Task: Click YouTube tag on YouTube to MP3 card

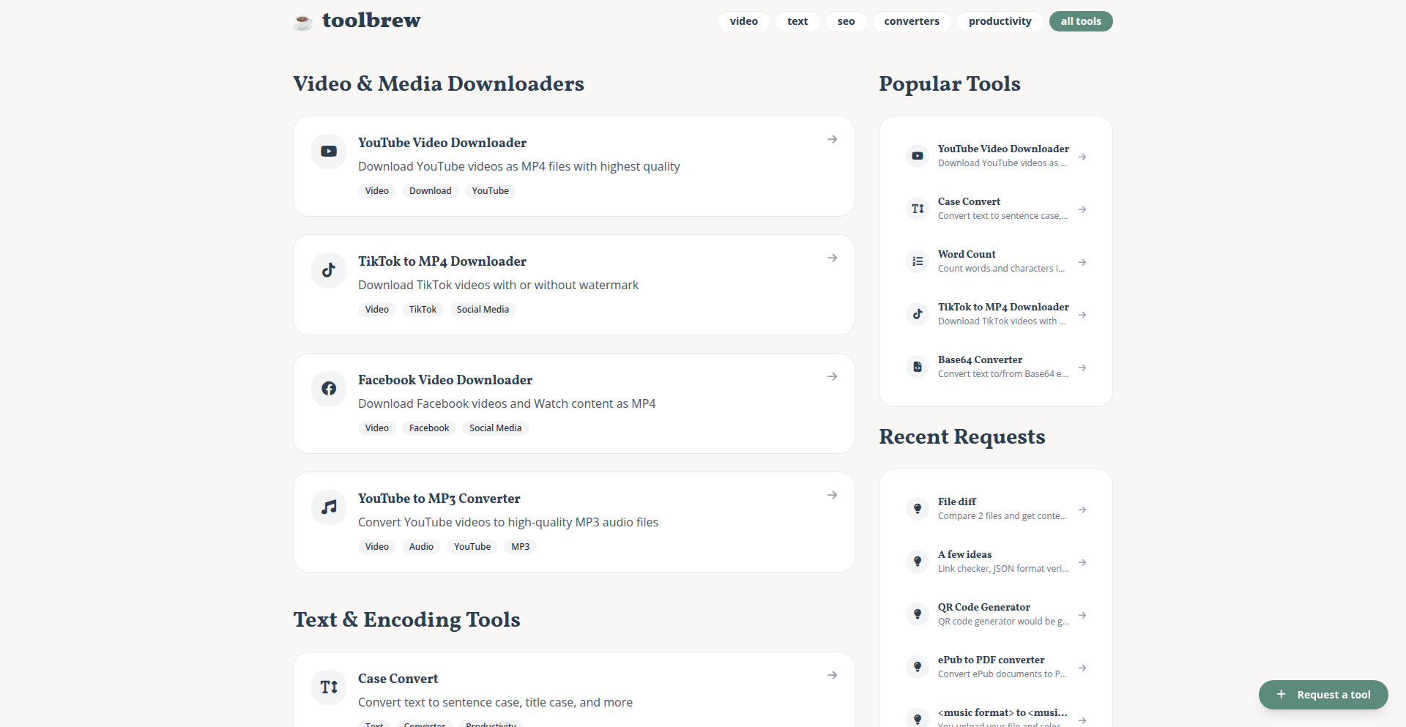Action: (472, 547)
